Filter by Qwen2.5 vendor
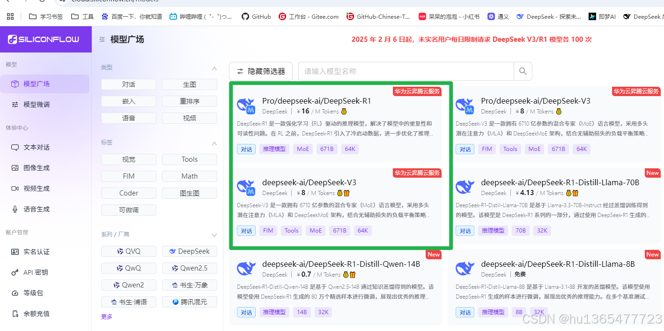 pos(190,268)
